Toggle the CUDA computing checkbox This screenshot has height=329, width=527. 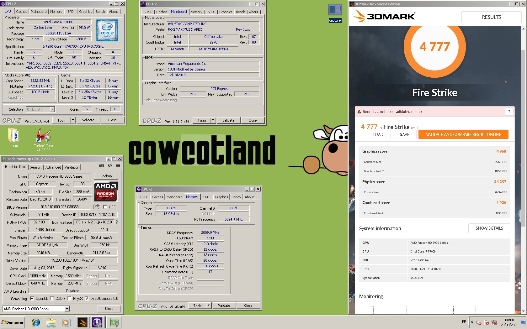click(52, 299)
